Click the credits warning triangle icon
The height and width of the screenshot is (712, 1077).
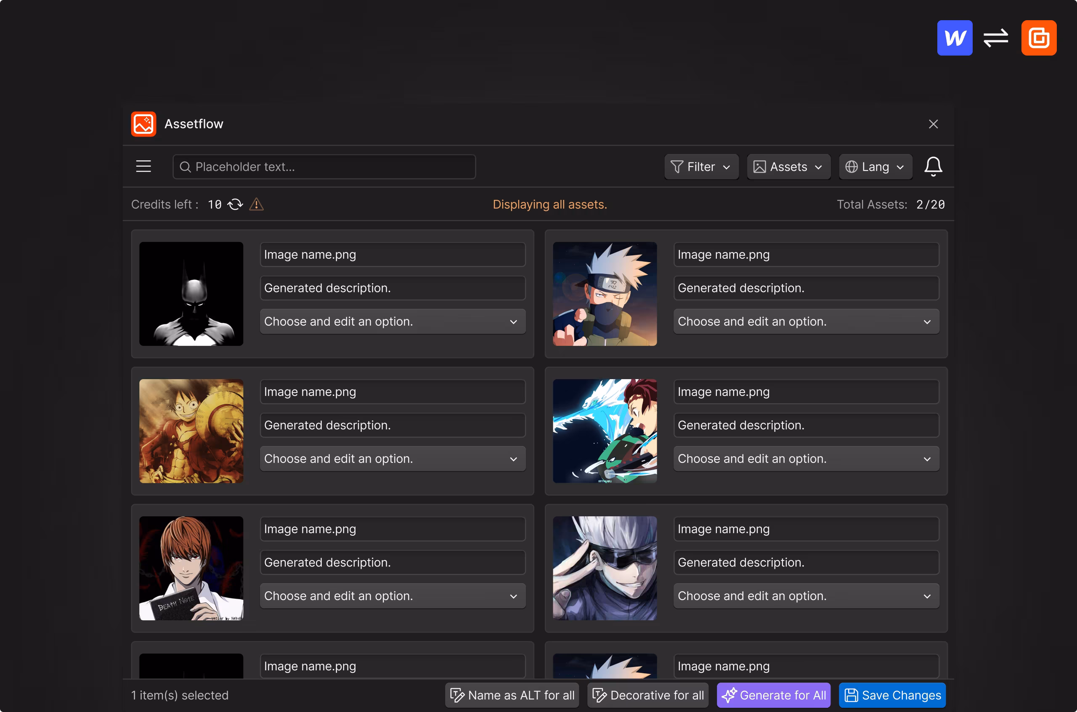tap(257, 205)
